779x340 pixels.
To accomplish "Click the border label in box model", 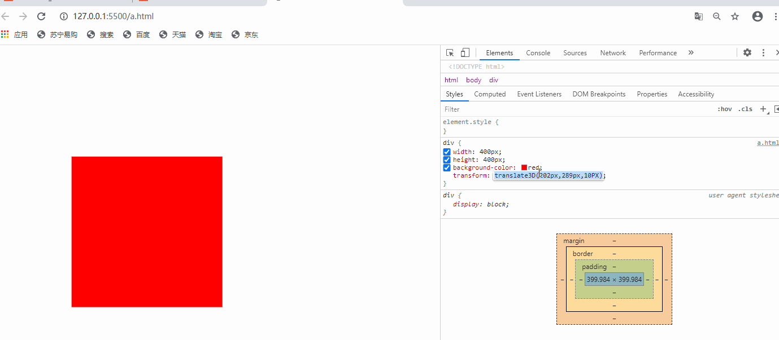I will coord(583,254).
